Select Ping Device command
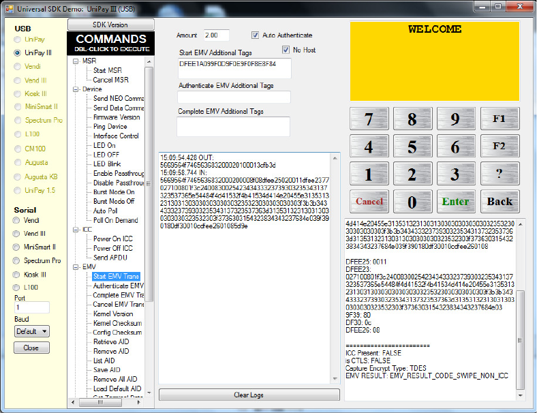This screenshot has width=537, height=413. [x=110, y=126]
